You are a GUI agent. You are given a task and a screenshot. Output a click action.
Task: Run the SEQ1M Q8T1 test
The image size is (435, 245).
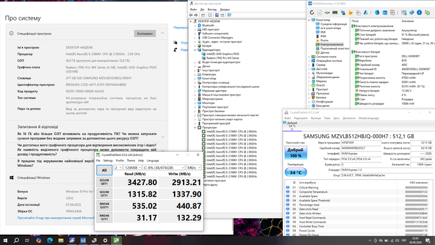tap(105, 182)
